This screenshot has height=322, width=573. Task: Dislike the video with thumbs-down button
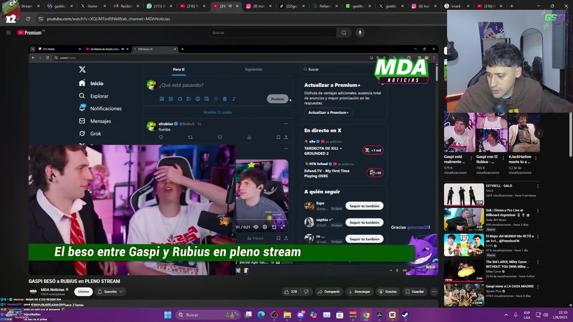[306, 292]
